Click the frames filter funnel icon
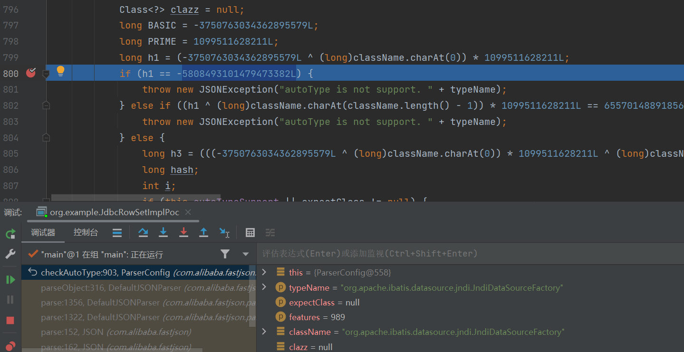The width and height of the screenshot is (684, 352). tap(225, 254)
